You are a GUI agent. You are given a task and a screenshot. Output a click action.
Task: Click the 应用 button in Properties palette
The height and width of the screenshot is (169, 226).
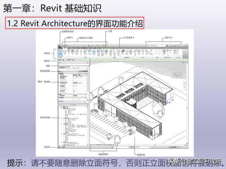85,101
